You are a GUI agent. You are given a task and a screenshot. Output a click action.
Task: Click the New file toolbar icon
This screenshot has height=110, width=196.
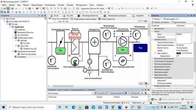(x=2, y=9)
